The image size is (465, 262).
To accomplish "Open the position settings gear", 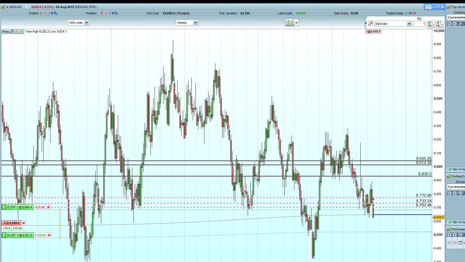I will coord(116,13).
